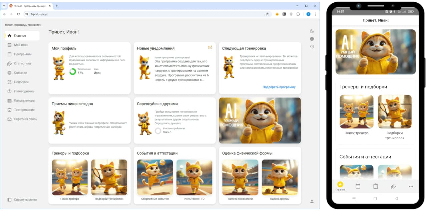
Task: Open the Фитнес показатели thumbnail
Action: (240, 177)
